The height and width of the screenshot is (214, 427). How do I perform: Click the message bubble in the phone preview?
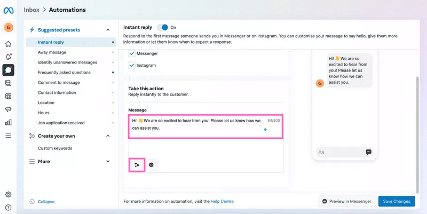pyautogui.click(x=350, y=70)
